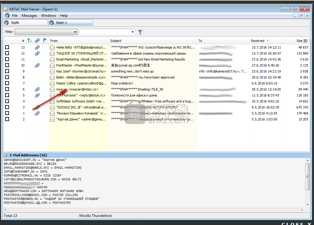314x225 pixels.
Task: Collapse the E-Mail Addresses section
Action: (6, 155)
